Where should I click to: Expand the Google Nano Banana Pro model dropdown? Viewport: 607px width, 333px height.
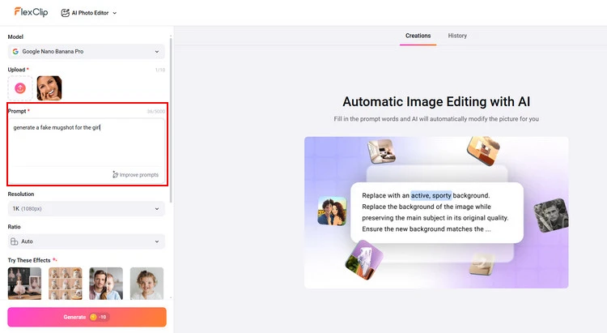tap(86, 51)
